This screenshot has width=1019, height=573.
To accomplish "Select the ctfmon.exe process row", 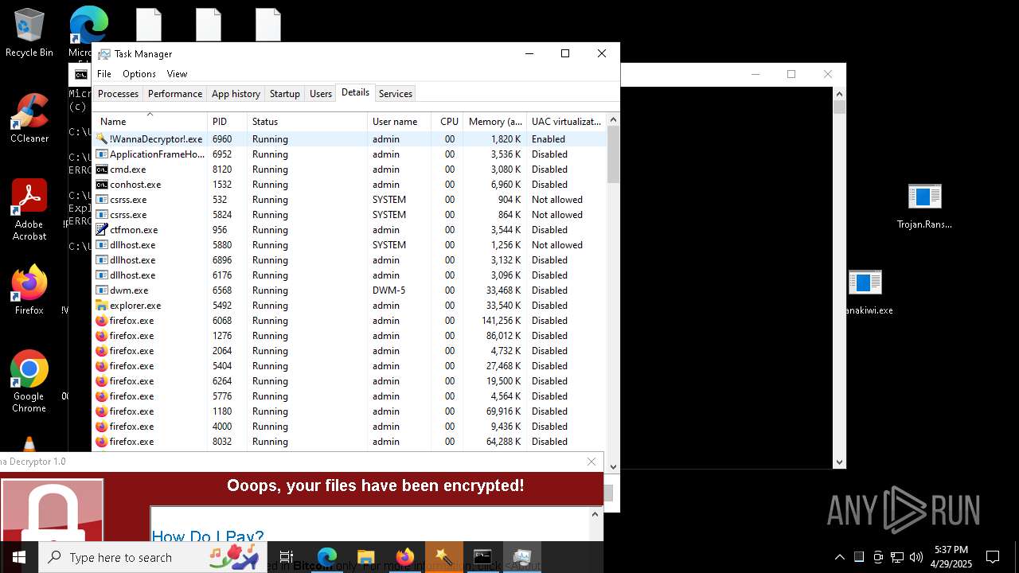I will click(x=350, y=230).
